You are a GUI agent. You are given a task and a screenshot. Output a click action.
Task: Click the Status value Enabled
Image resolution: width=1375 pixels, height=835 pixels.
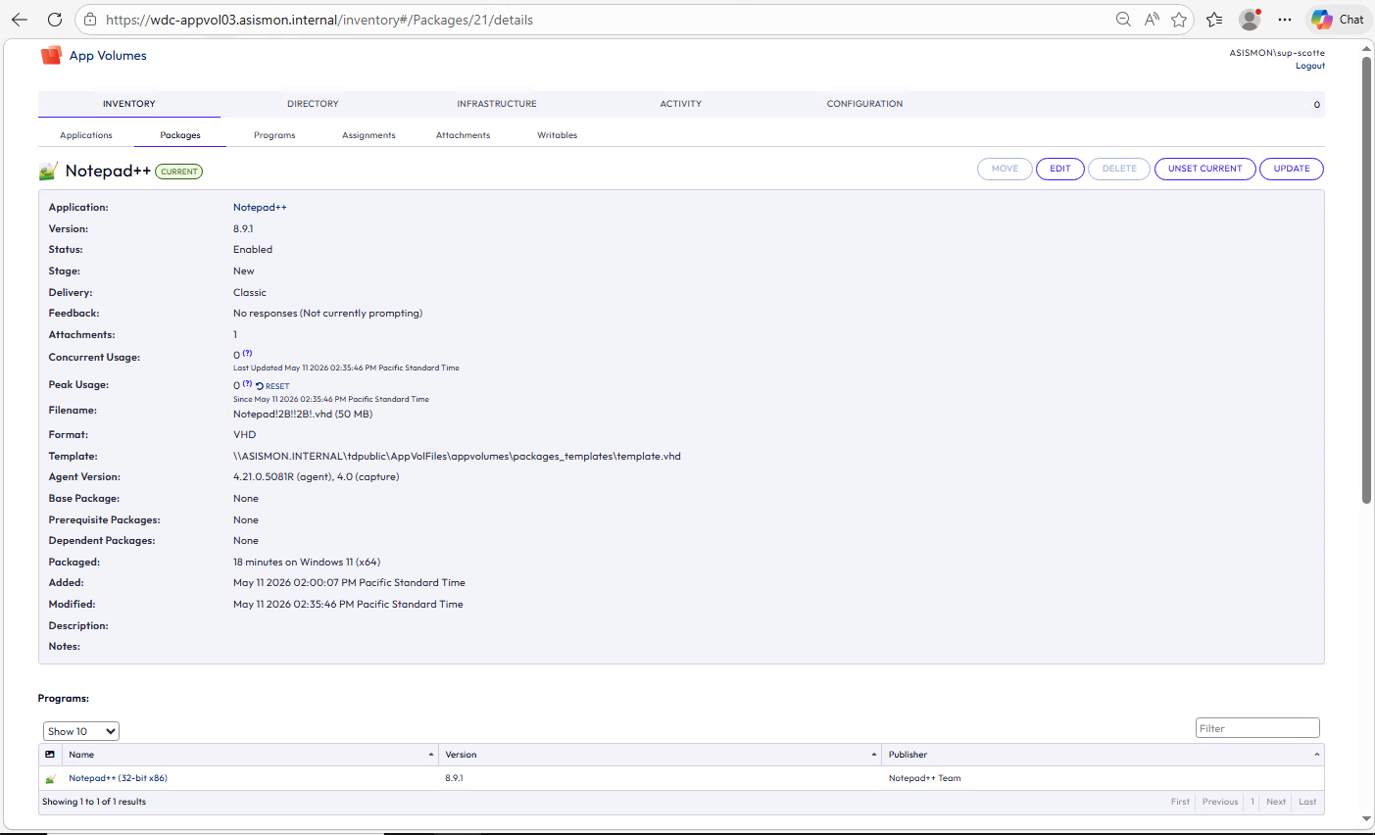pos(253,250)
